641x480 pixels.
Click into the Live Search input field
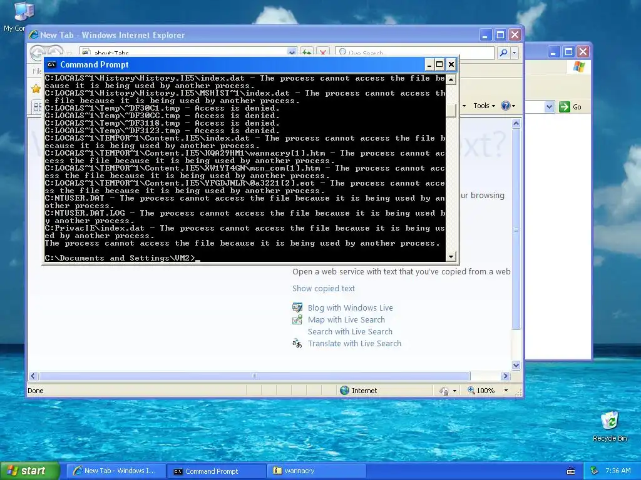click(414, 52)
